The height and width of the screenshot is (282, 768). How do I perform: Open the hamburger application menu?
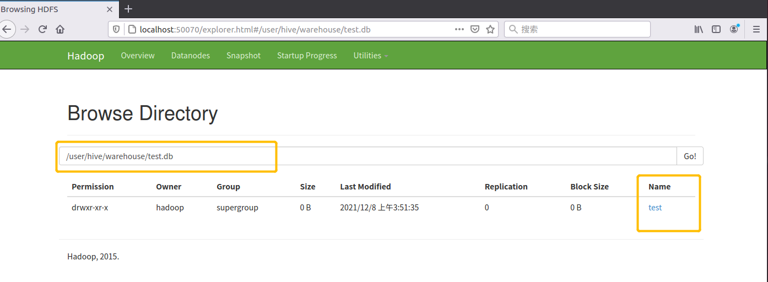756,29
